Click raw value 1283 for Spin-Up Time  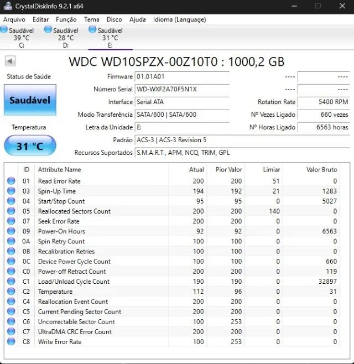[x=330, y=191]
